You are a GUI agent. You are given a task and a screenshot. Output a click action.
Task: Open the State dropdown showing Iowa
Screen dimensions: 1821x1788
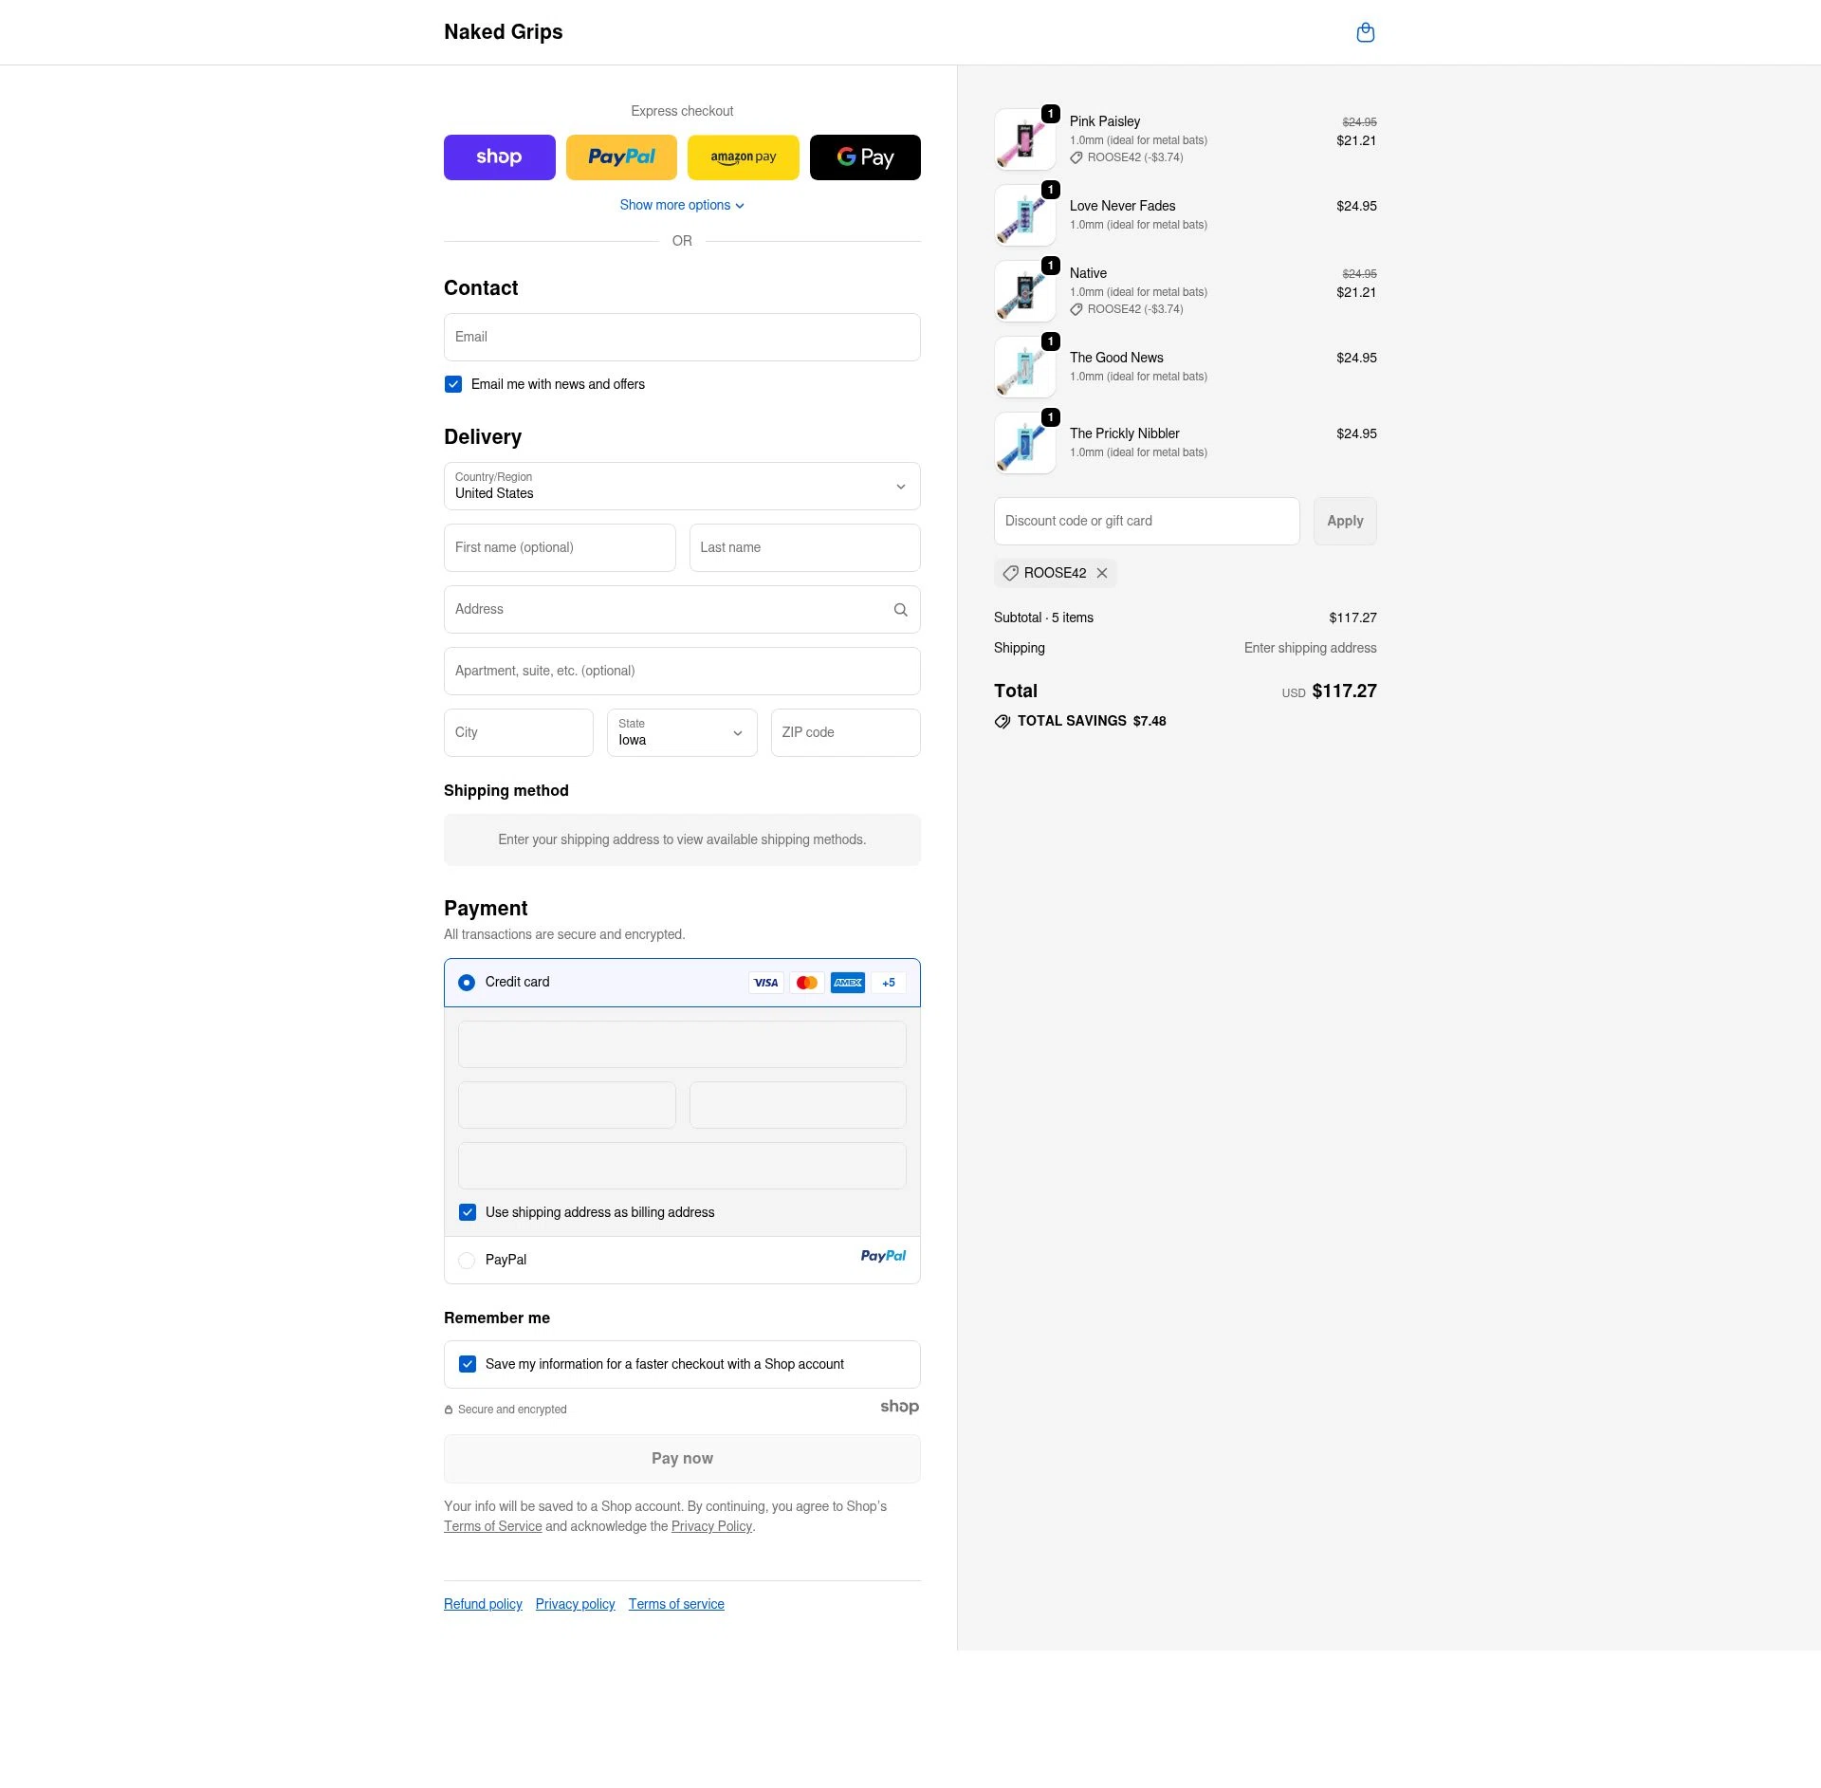[682, 732]
